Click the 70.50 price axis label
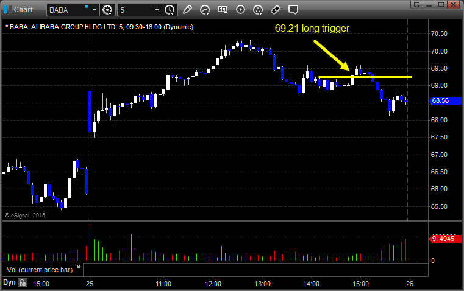This screenshot has width=464, height=291. tap(439, 33)
